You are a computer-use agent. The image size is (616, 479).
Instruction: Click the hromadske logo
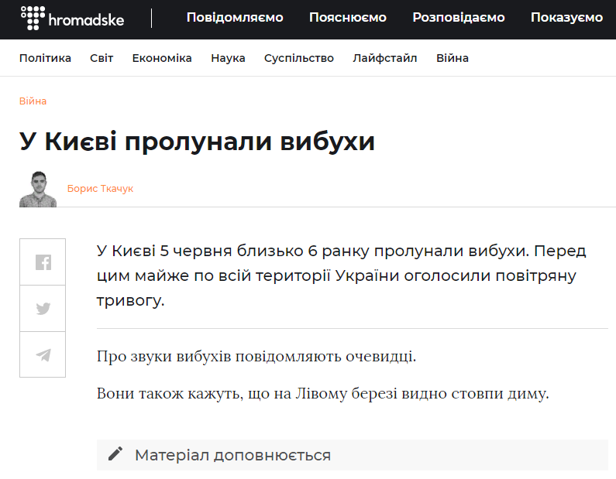tap(72, 18)
